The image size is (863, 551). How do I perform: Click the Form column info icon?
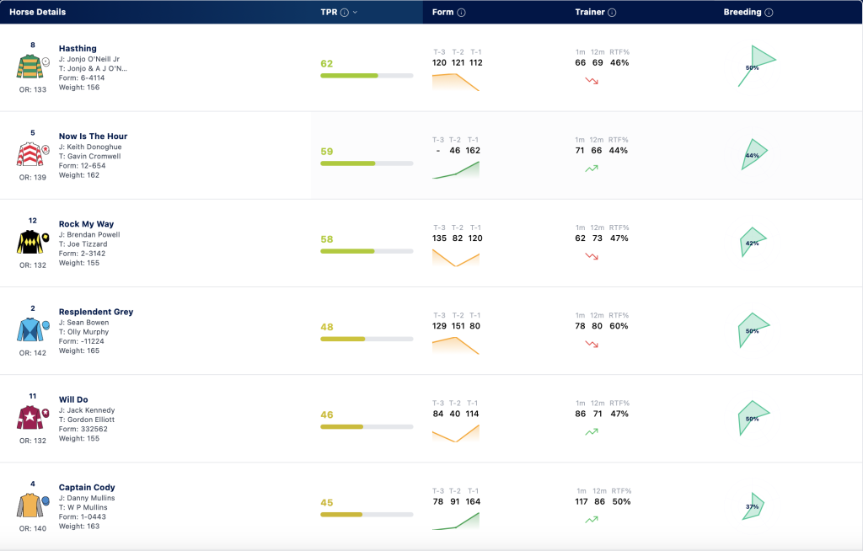click(x=461, y=12)
